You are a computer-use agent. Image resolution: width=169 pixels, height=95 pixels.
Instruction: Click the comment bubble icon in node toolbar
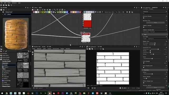coord(96,12)
